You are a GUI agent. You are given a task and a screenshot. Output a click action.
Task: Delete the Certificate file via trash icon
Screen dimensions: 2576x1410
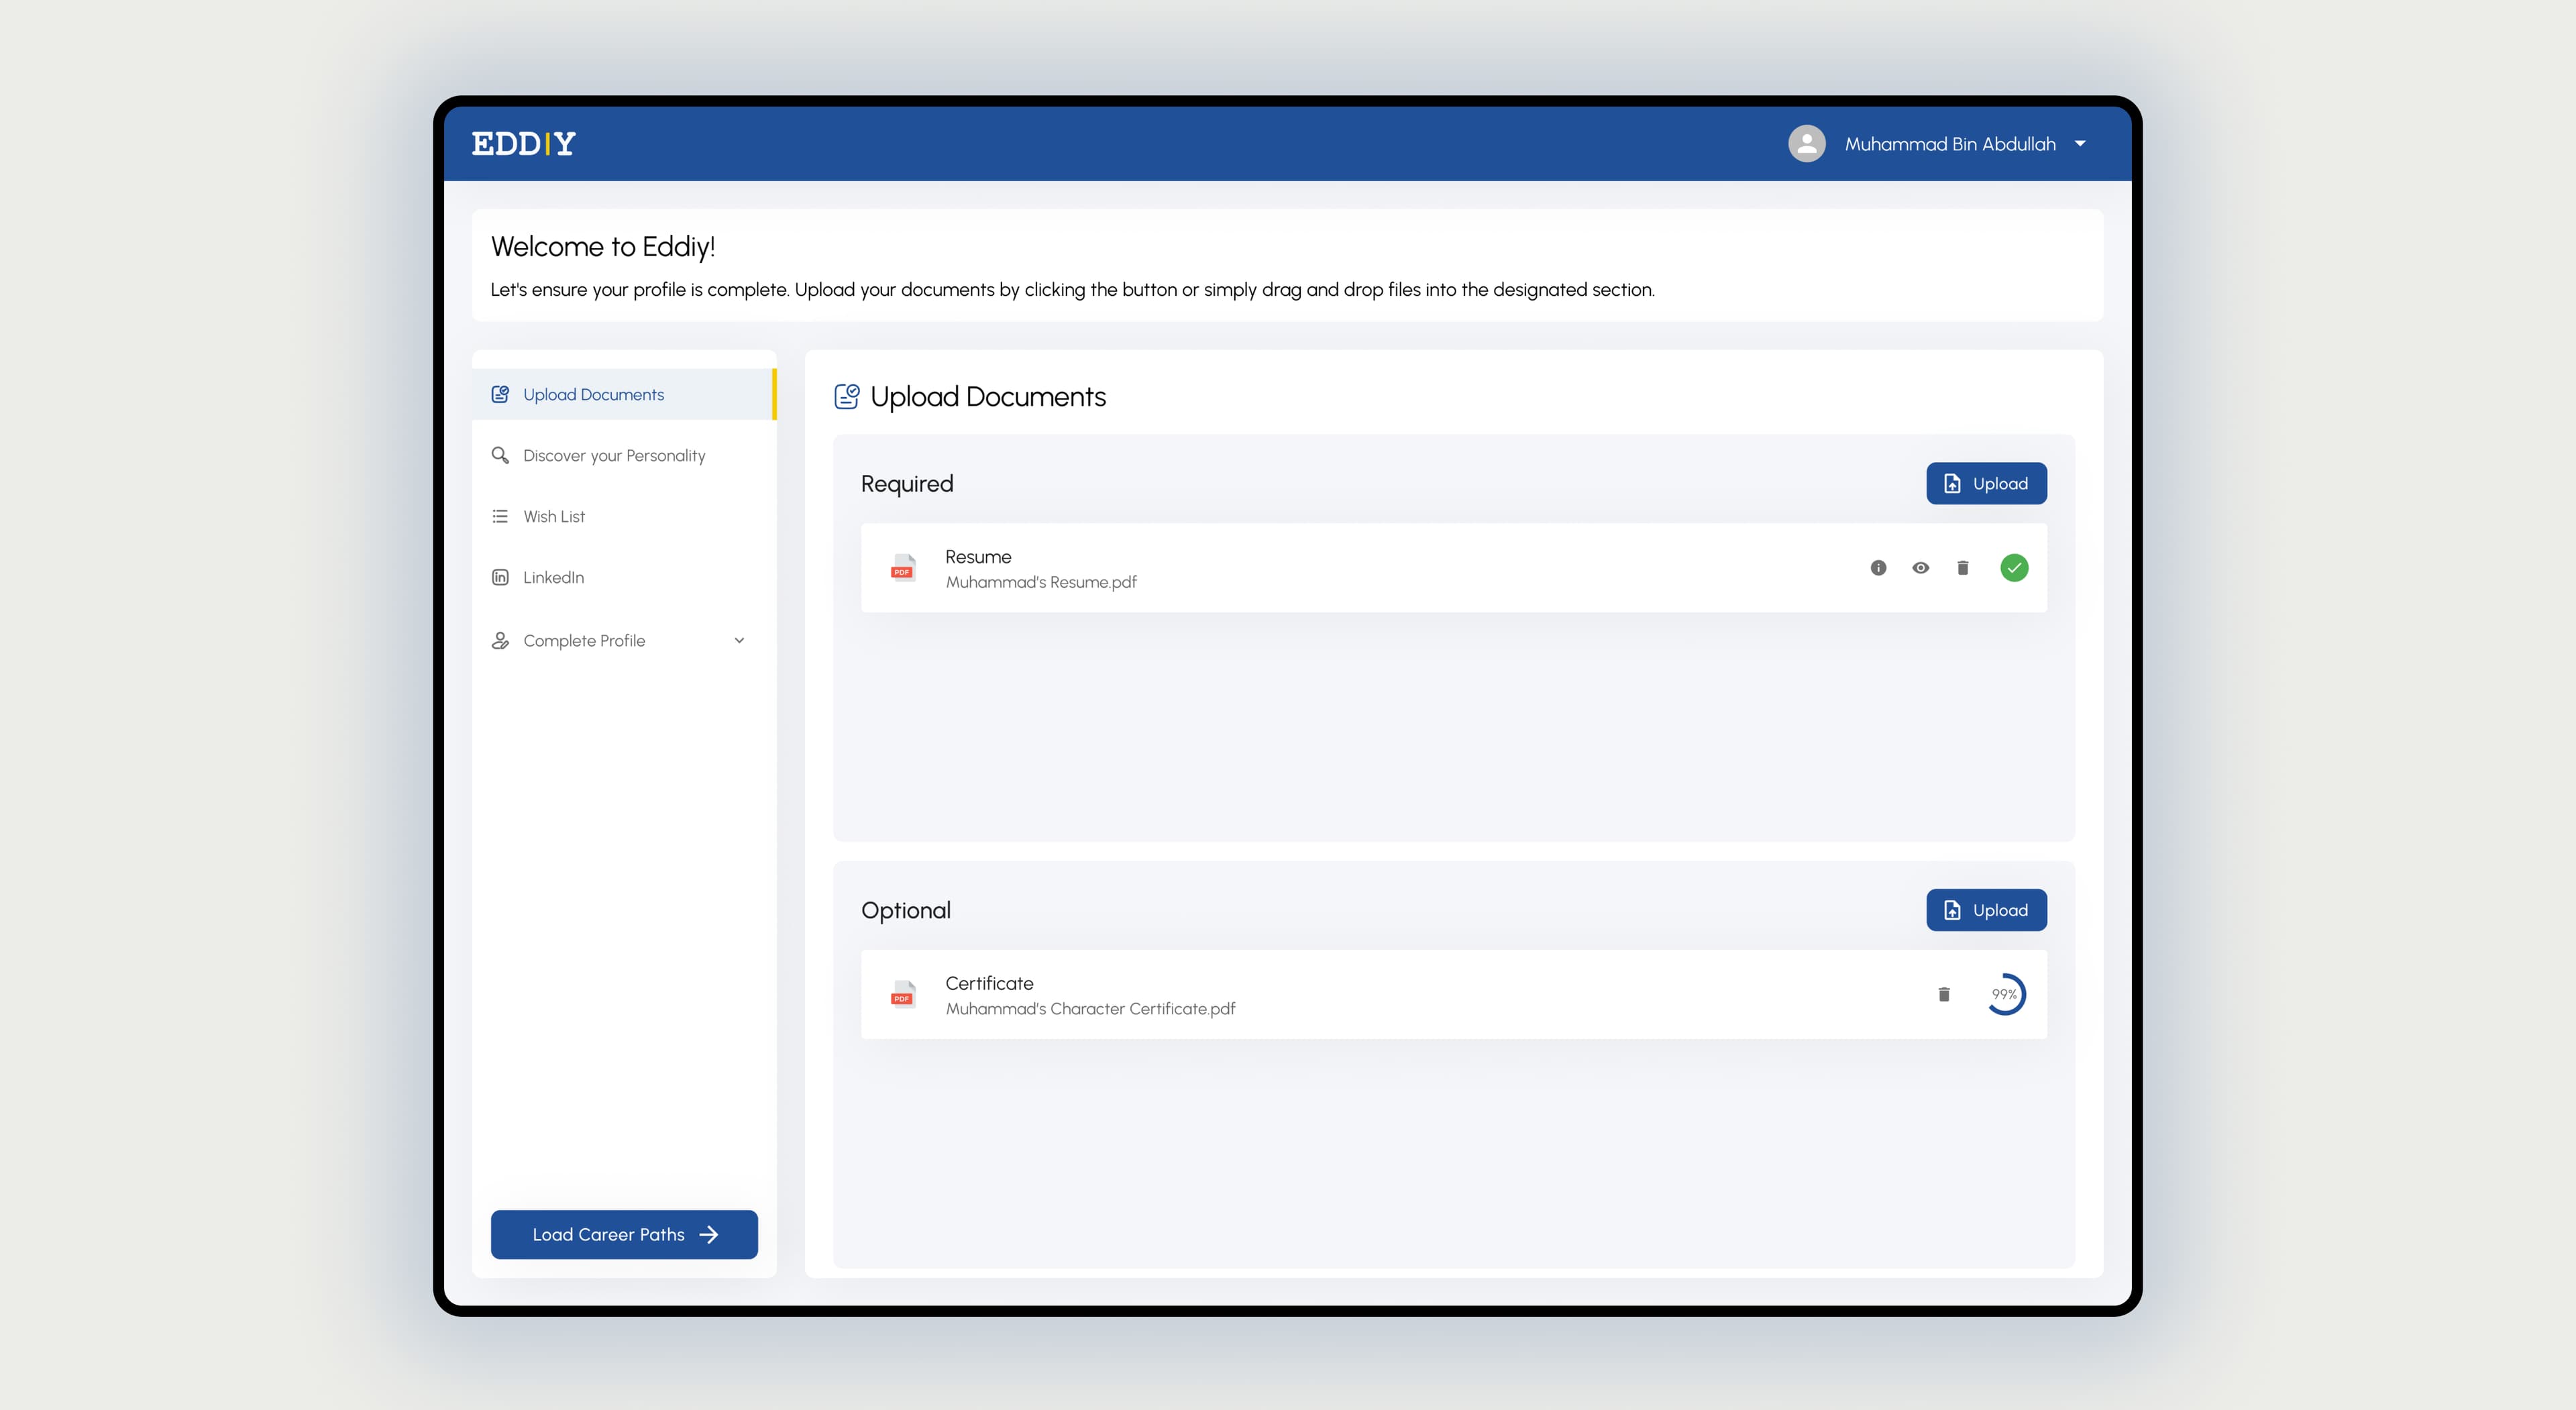point(1943,994)
